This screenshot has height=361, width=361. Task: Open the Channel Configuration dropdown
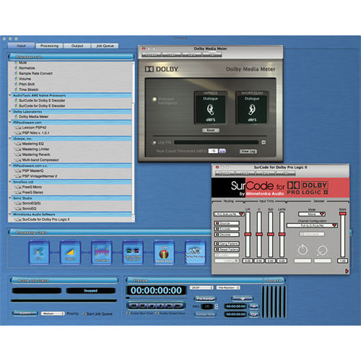[312, 225]
